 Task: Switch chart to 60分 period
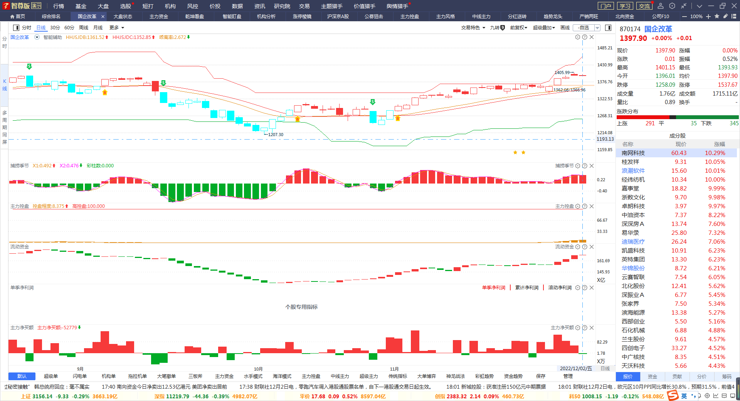tap(69, 27)
